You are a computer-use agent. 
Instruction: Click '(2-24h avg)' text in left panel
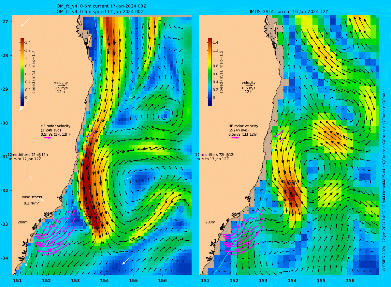click(x=50, y=130)
